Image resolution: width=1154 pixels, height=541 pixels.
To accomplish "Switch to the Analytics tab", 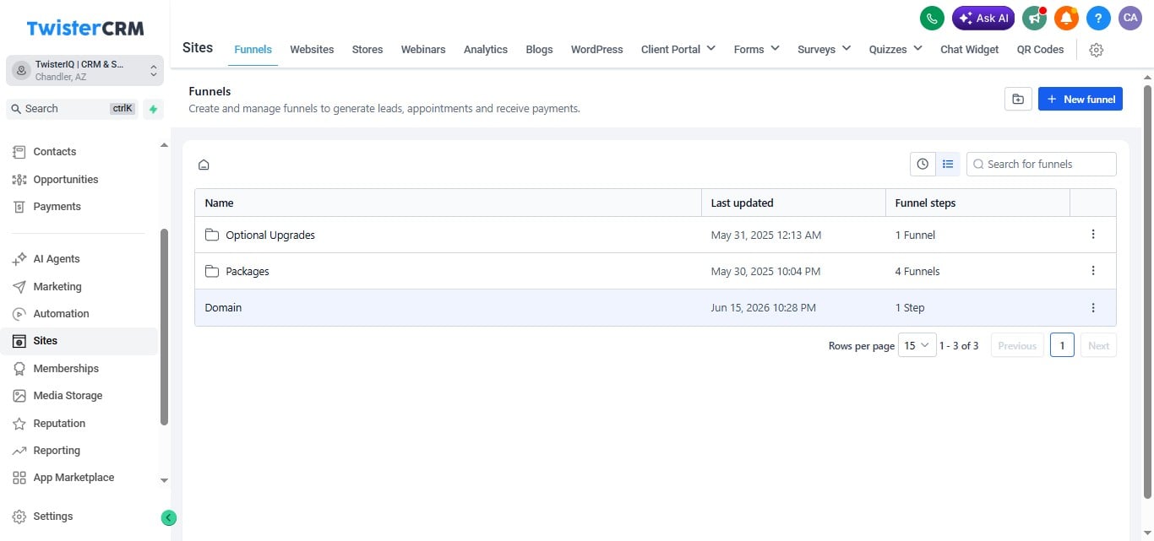I will click(486, 50).
